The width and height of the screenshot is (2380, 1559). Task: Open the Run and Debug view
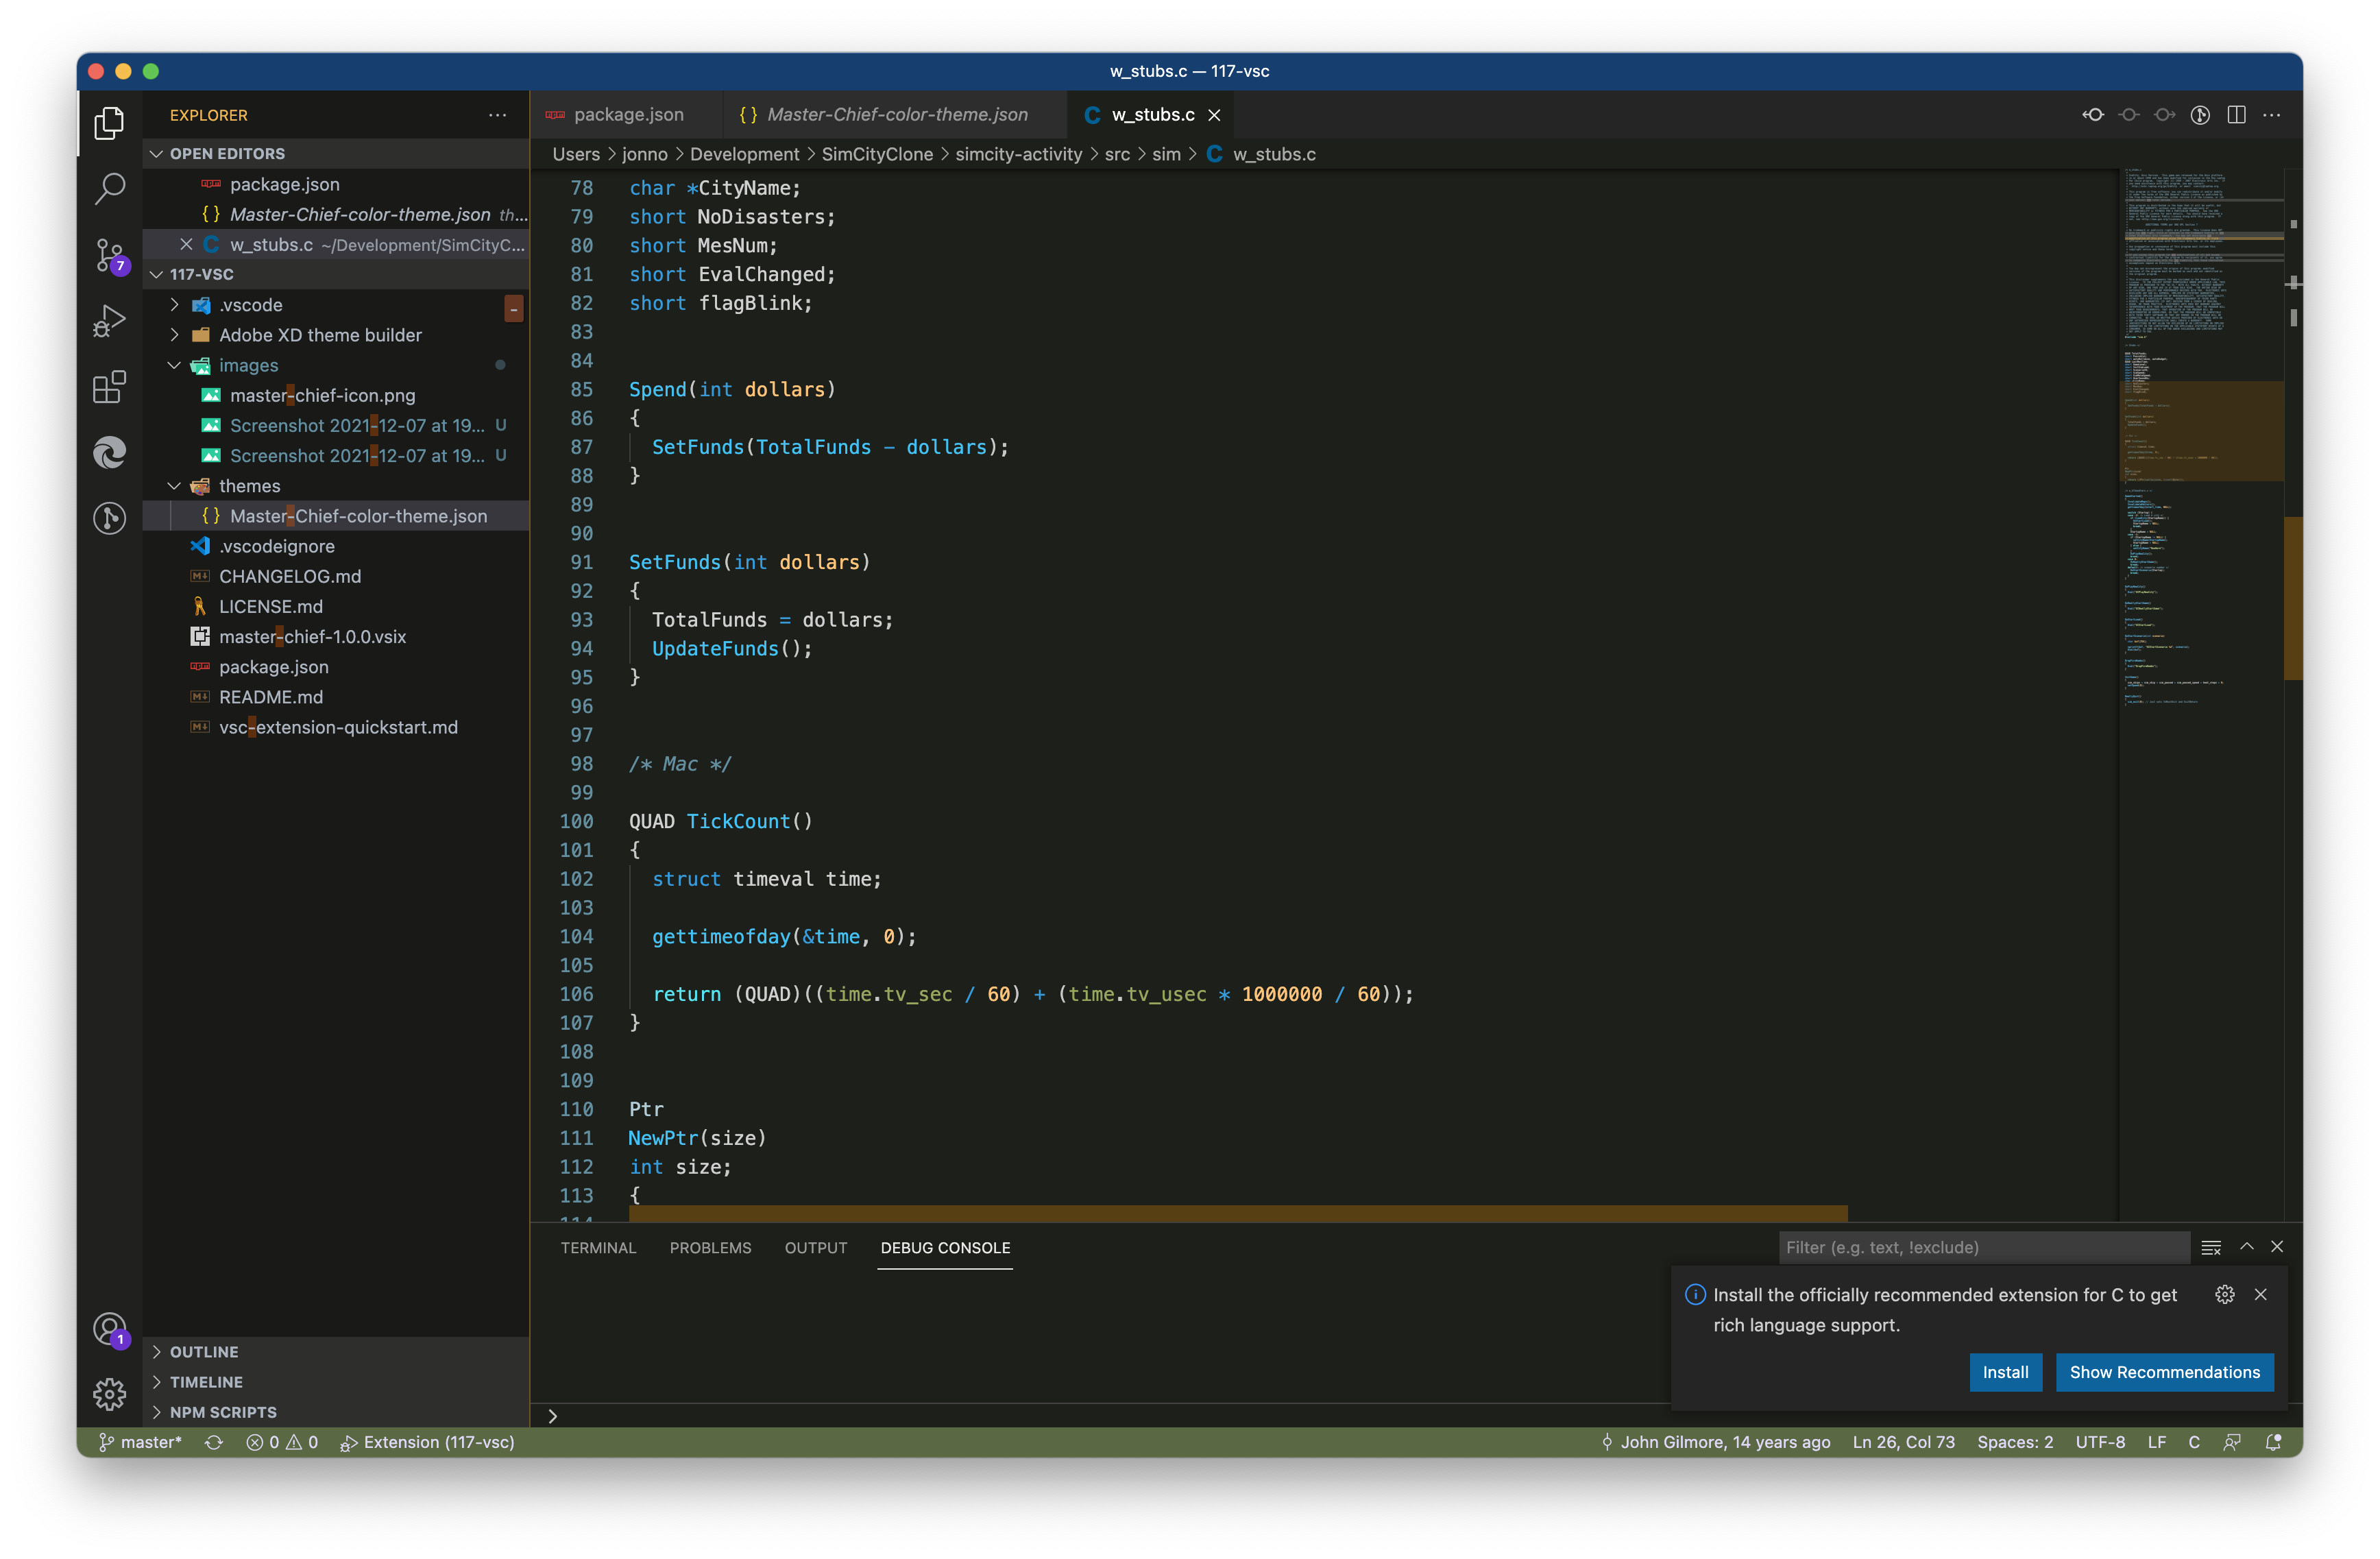[x=109, y=320]
